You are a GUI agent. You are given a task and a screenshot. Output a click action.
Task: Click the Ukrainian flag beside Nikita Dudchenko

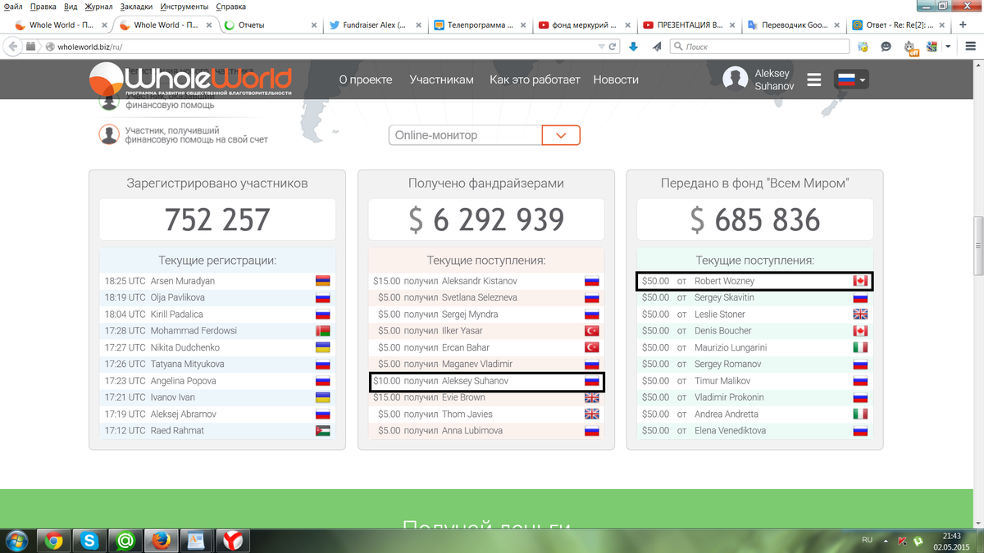tap(322, 347)
